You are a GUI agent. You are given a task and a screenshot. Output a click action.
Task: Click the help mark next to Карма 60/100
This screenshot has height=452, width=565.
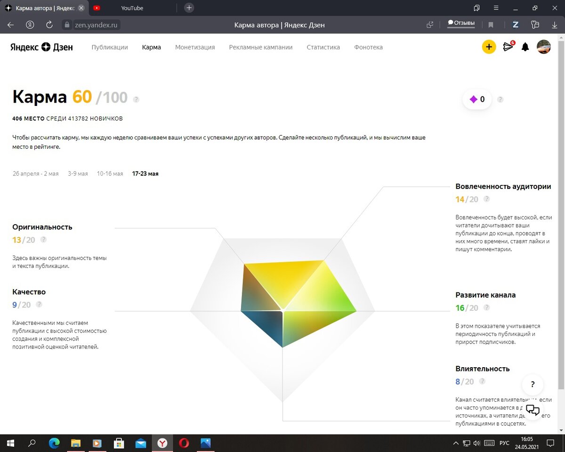(x=136, y=99)
